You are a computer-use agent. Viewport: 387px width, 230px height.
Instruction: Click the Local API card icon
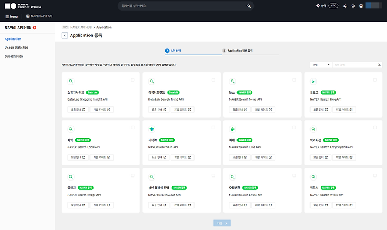[x=71, y=129]
